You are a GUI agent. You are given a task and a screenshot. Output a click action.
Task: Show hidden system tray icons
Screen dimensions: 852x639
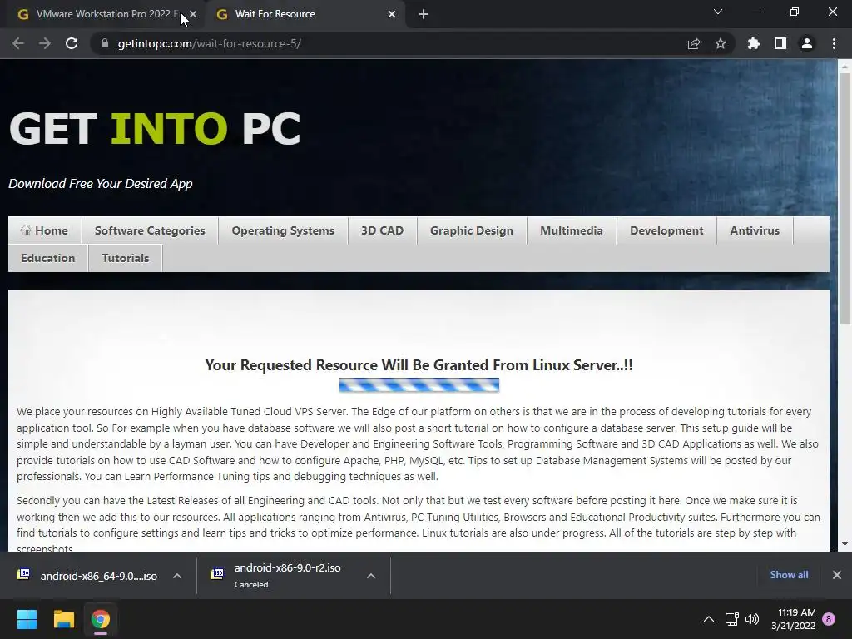(709, 619)
